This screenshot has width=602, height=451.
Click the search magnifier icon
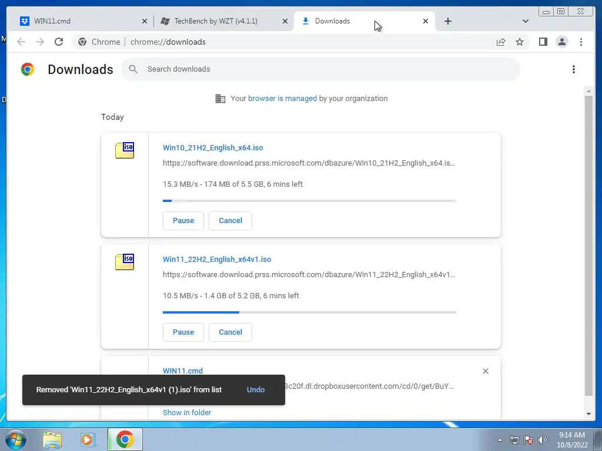click(x=133, y=69)
